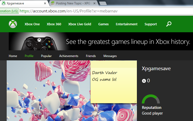Viewport: 193px width, 121px height.
Task: Open the Xbox 360 menu
Action: [54, 24]
